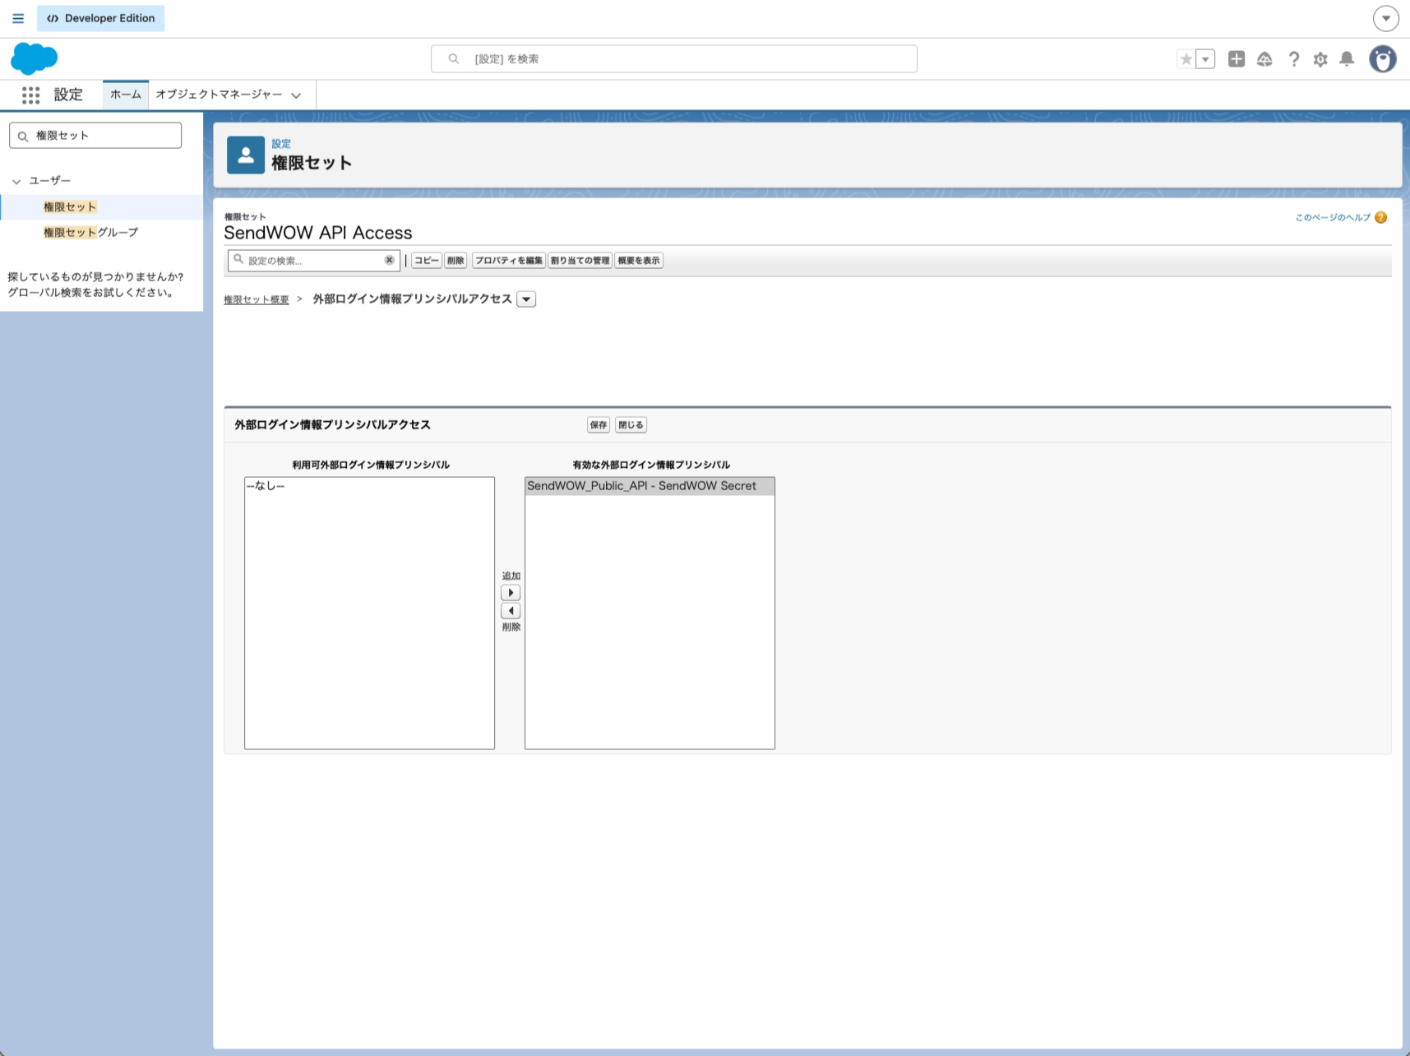Open the App Launcher dots grid
Viewport: 1410px width, 1056px height.
point(30,95)
